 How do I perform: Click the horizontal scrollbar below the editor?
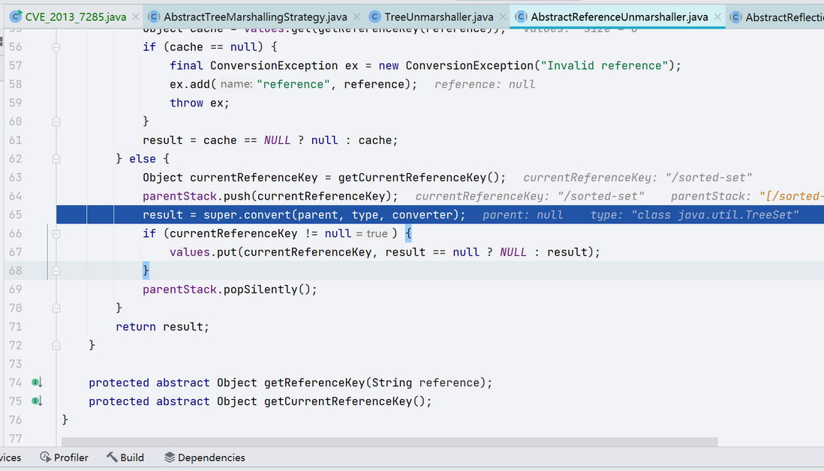coord(389,442)
